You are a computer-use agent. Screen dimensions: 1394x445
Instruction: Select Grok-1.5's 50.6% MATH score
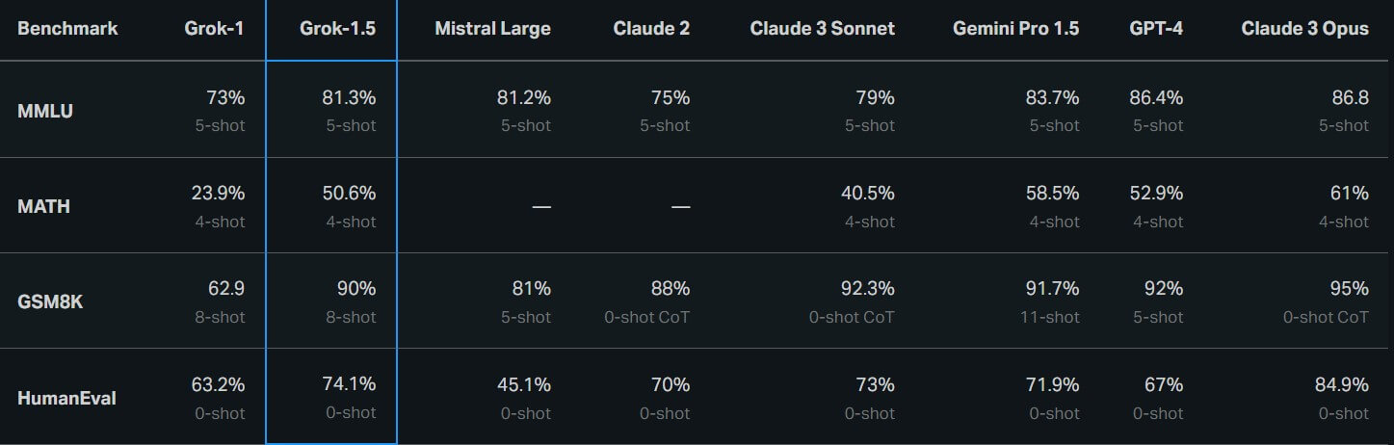[349, 193]
